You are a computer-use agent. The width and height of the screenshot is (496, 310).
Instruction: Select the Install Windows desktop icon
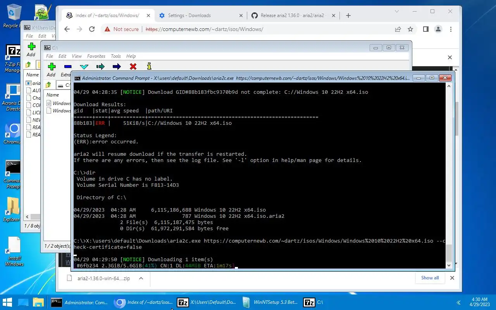14,251
